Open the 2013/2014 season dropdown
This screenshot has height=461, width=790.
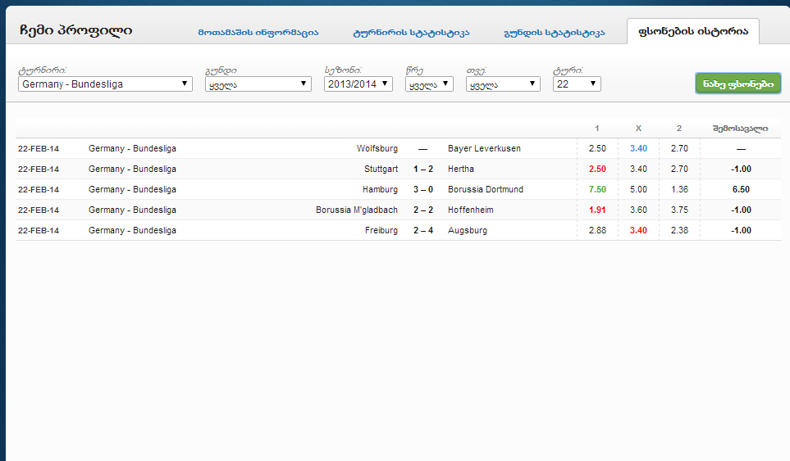[358, 84]
